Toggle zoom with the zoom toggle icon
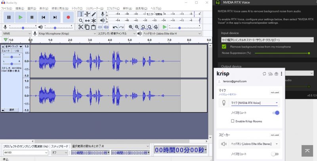 click(156, 27)
